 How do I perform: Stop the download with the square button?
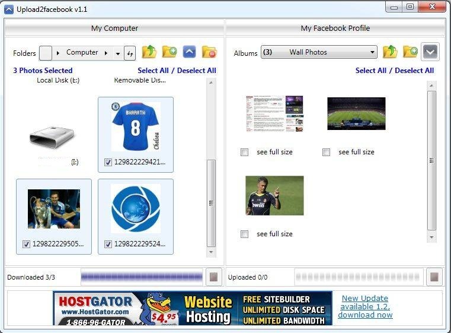click(x=214, y=277)
